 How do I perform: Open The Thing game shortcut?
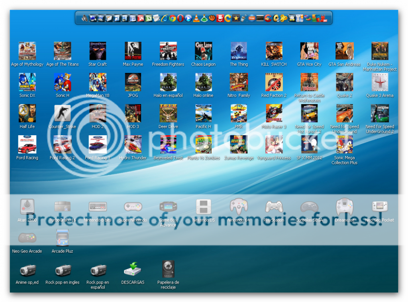coord(239,51)
